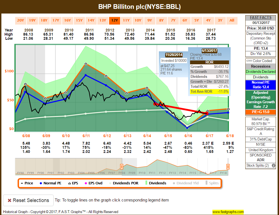
Task: Click the Recessions color key
Action: point(261,66)
